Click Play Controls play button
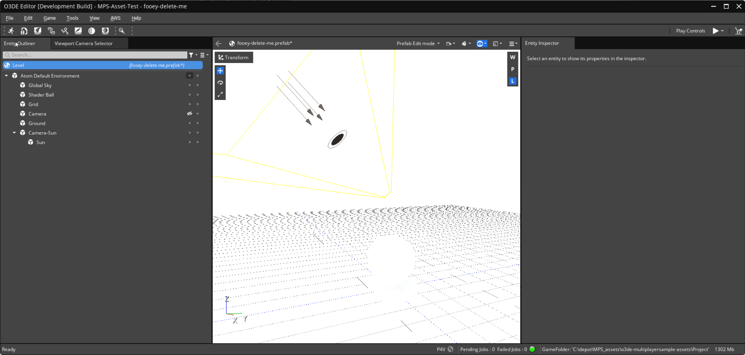The width and height of the screenshot is (745, 355). pos(715,30)
